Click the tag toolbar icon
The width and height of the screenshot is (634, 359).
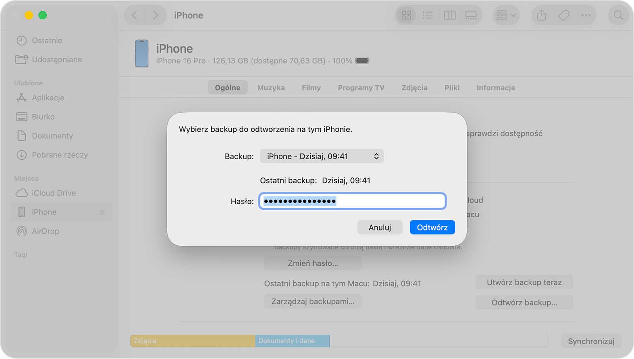(x=564, y=15)
